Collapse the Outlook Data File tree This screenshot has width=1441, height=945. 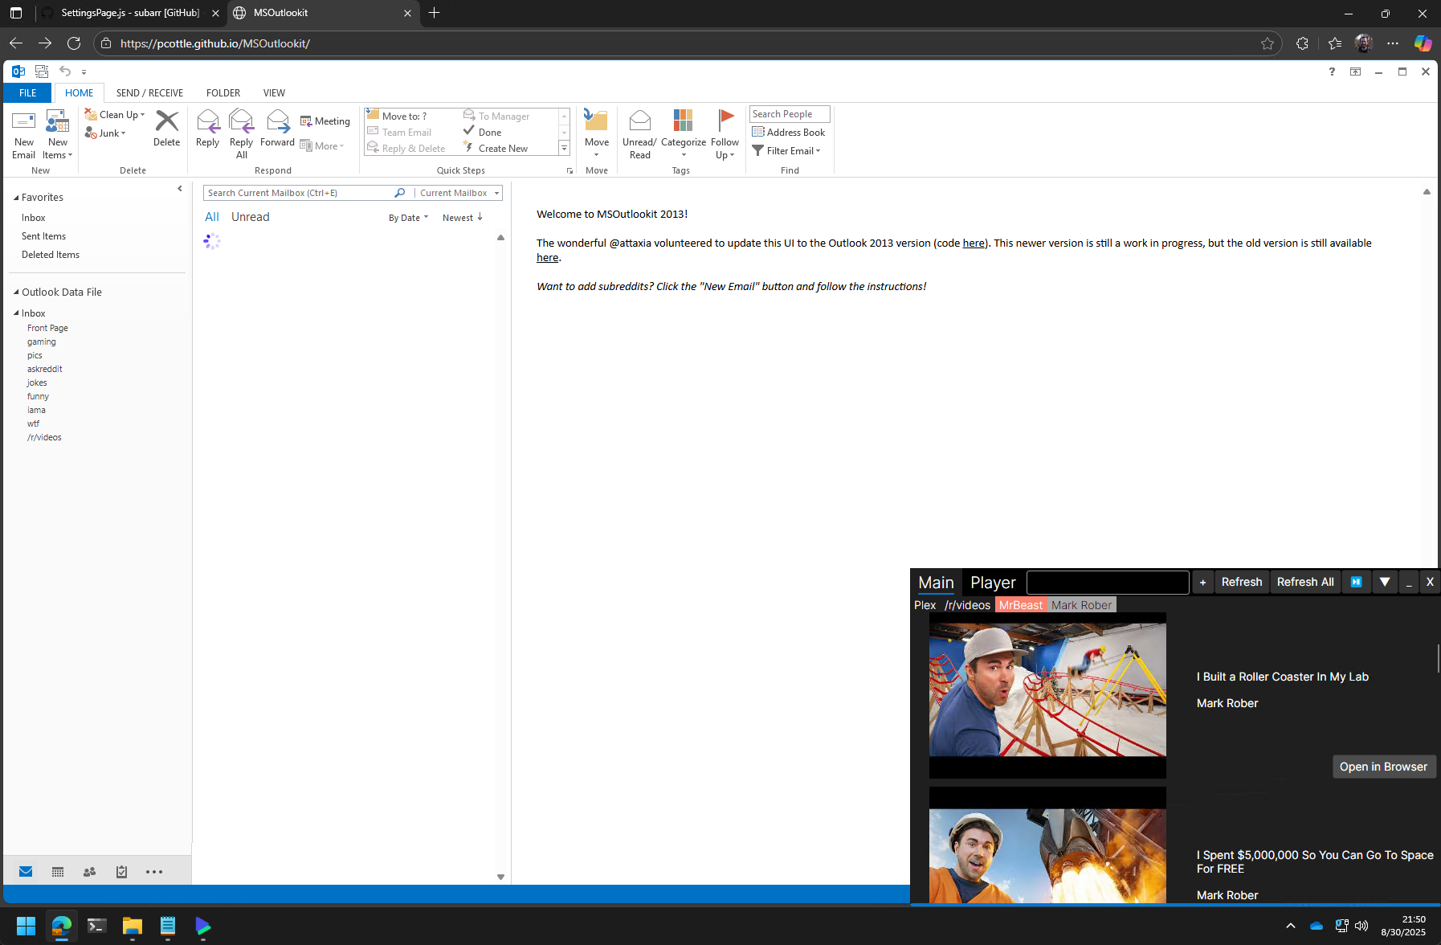point(16,292)
